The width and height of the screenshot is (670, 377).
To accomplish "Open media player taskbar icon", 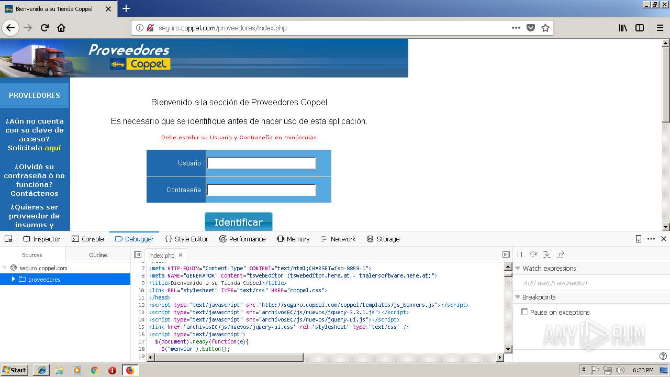I will pyautogui.click(x=77, y=370).
